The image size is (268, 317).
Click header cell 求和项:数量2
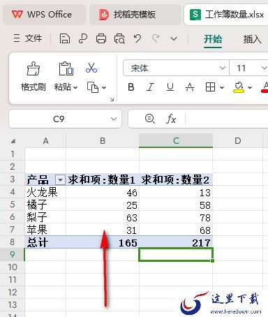click(x=176, y=179)
